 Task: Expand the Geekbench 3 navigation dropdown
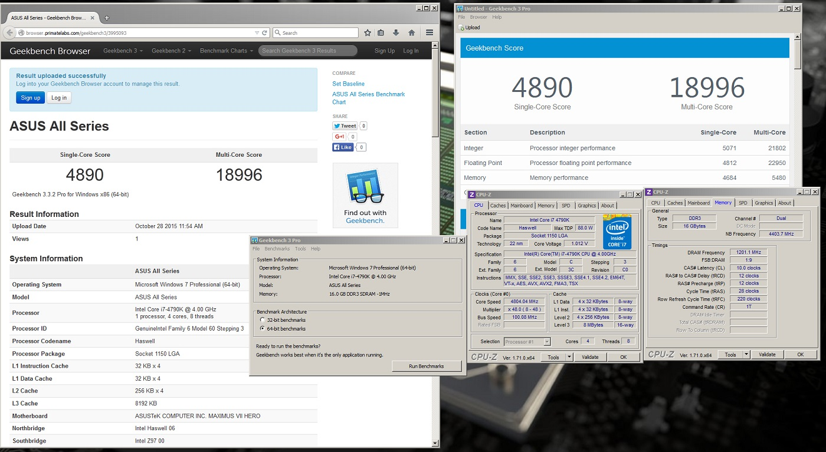(122, 51)
